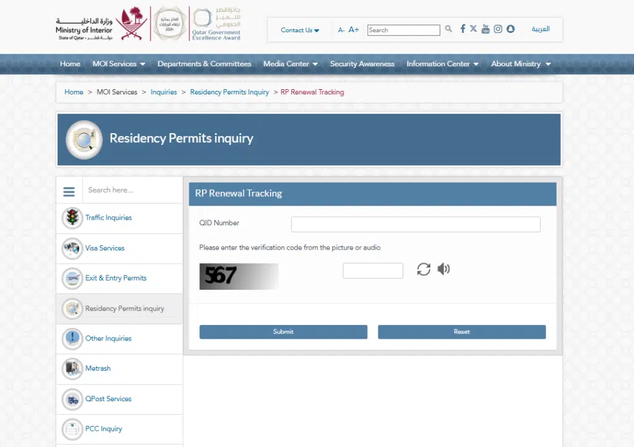
Task: Open the Ministry's Facebook page icon
Action: tap(462, 28)
